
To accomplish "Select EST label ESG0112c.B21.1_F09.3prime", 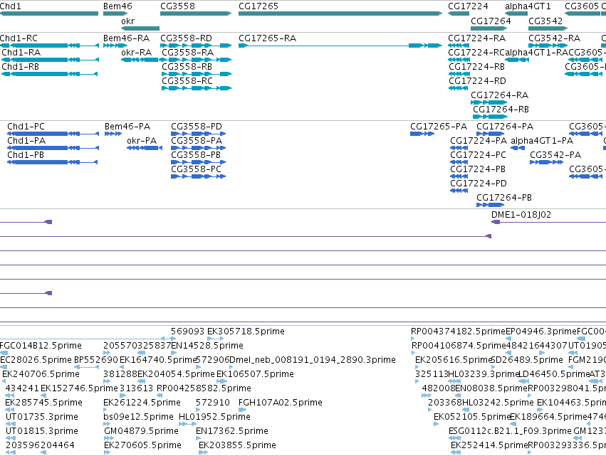I will [510, 431].
